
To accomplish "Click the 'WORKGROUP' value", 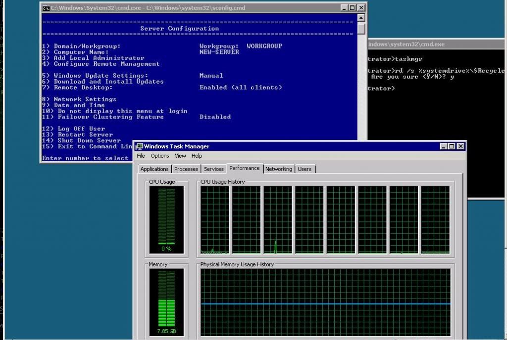I will point(264,46).
